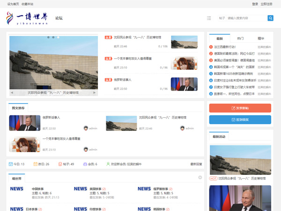
Task: Click the main carousel museum image
Action: (x=53, y=63)
